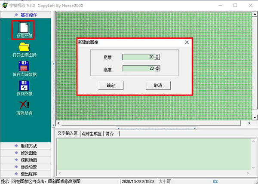Click the app icon in title bar
Image resolution: width=258 pixels, height=184 pixels.
(x=5, y=5)
